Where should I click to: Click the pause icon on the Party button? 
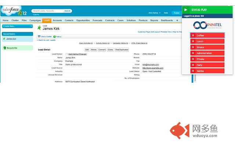pos(193,65)
